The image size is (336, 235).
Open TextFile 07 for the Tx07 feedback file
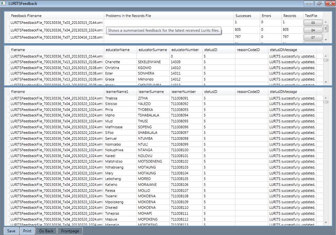[x=313, y=36]
